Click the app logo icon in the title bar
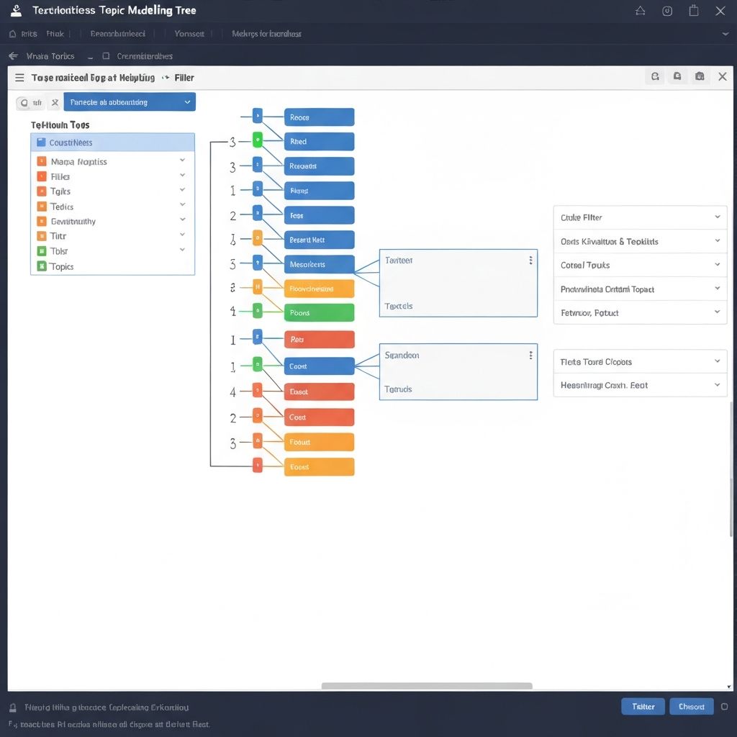The width and height of the screenshot is (737, 737). pos(15,10)
